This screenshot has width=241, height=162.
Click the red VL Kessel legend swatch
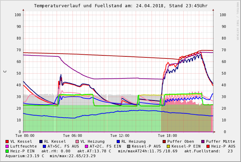point(7,141)
